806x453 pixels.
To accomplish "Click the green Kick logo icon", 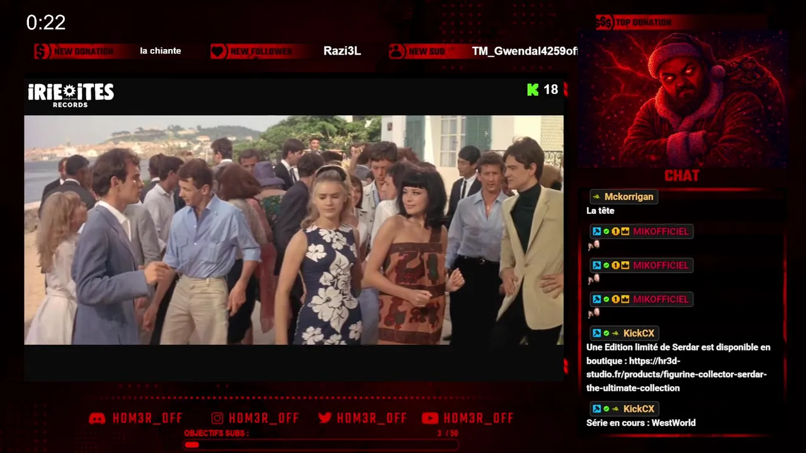I will 533,90.
